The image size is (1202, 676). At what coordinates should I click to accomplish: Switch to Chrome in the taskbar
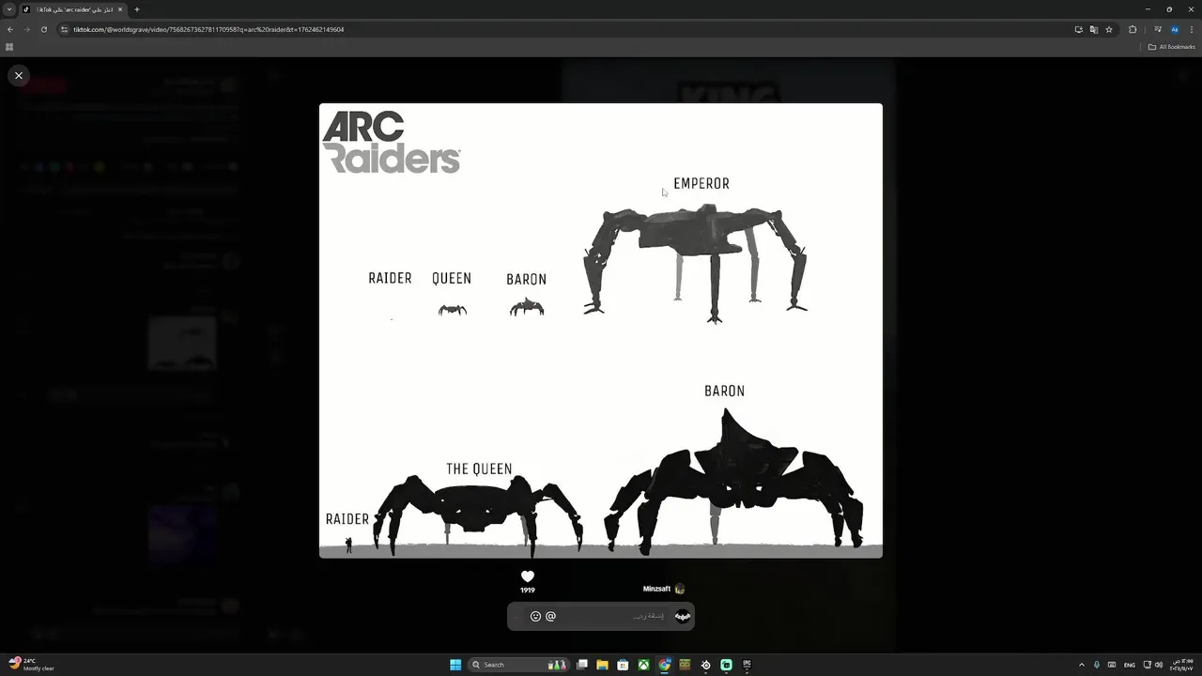click(x=665, y=665)
